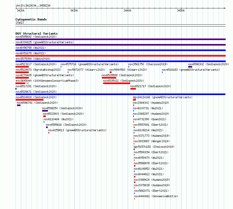
Task: Click nsv4440661 (GenomeinaBottle) label
Action: (156, 196)
